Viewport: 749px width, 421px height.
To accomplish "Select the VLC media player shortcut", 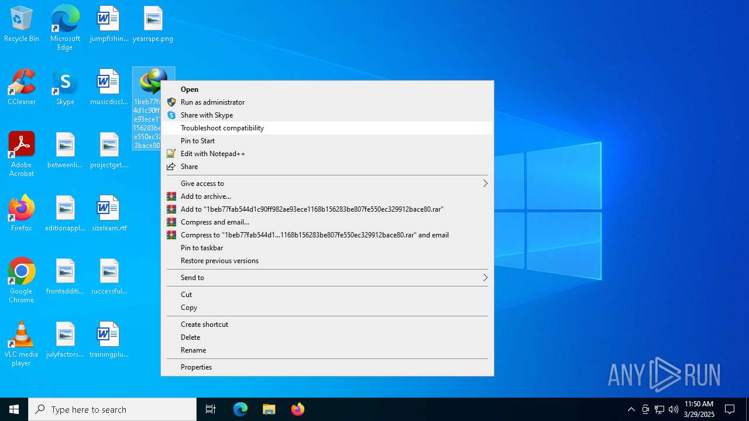I will point(22,344).
